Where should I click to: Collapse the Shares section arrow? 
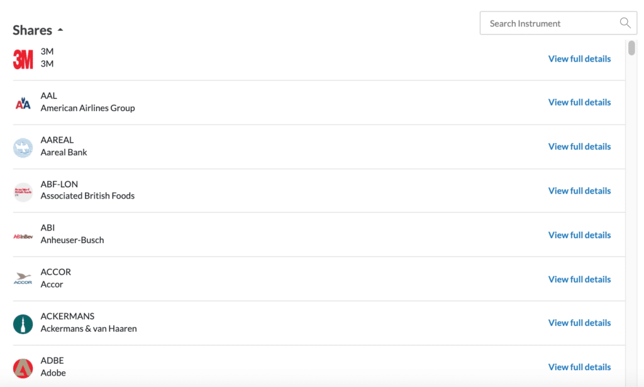coord(60,30)
